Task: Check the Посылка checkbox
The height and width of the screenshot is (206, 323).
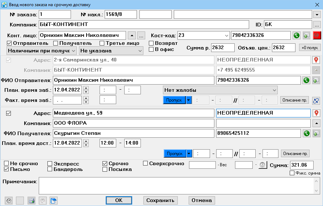Action: [x=105, y=169]
